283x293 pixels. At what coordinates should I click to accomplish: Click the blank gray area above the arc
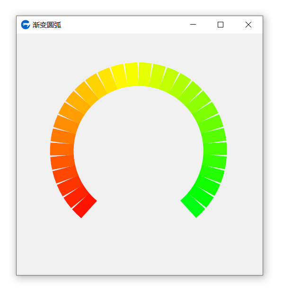point(139,48)
